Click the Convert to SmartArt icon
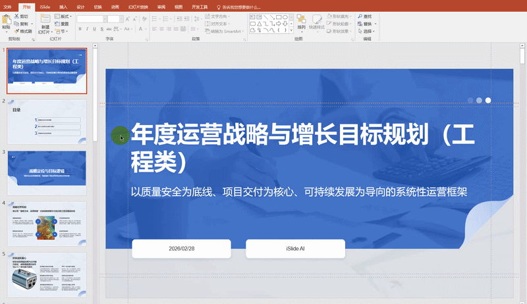 208,31
